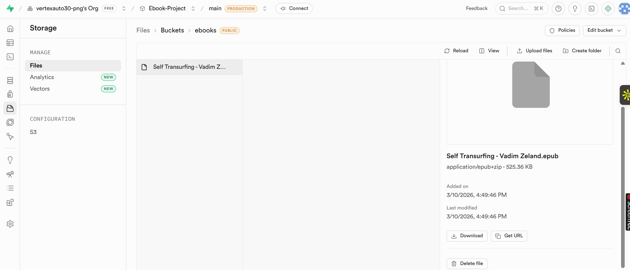Open the SQL Editor sidebar icon
630x270 pixels.
[x=10, y=57]
